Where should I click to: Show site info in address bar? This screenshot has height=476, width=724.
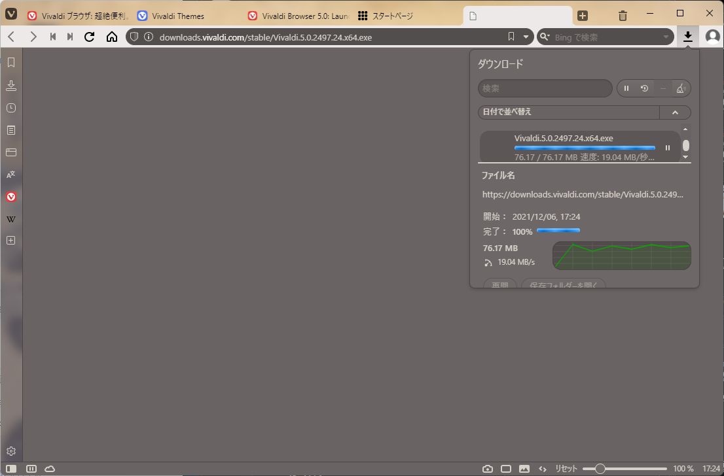click(148, 37)
